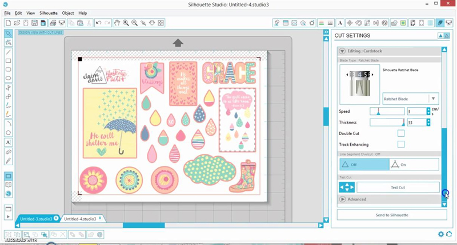Open the Text Style panel icon
This screenshot has height=245, width=457.
340,23
